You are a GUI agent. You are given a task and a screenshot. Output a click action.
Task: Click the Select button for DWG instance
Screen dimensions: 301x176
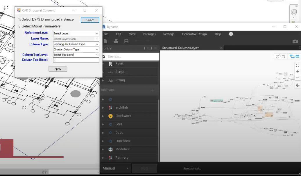coord(90,20)
